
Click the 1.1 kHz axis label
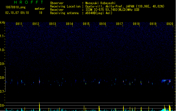(x=2, y=36)
